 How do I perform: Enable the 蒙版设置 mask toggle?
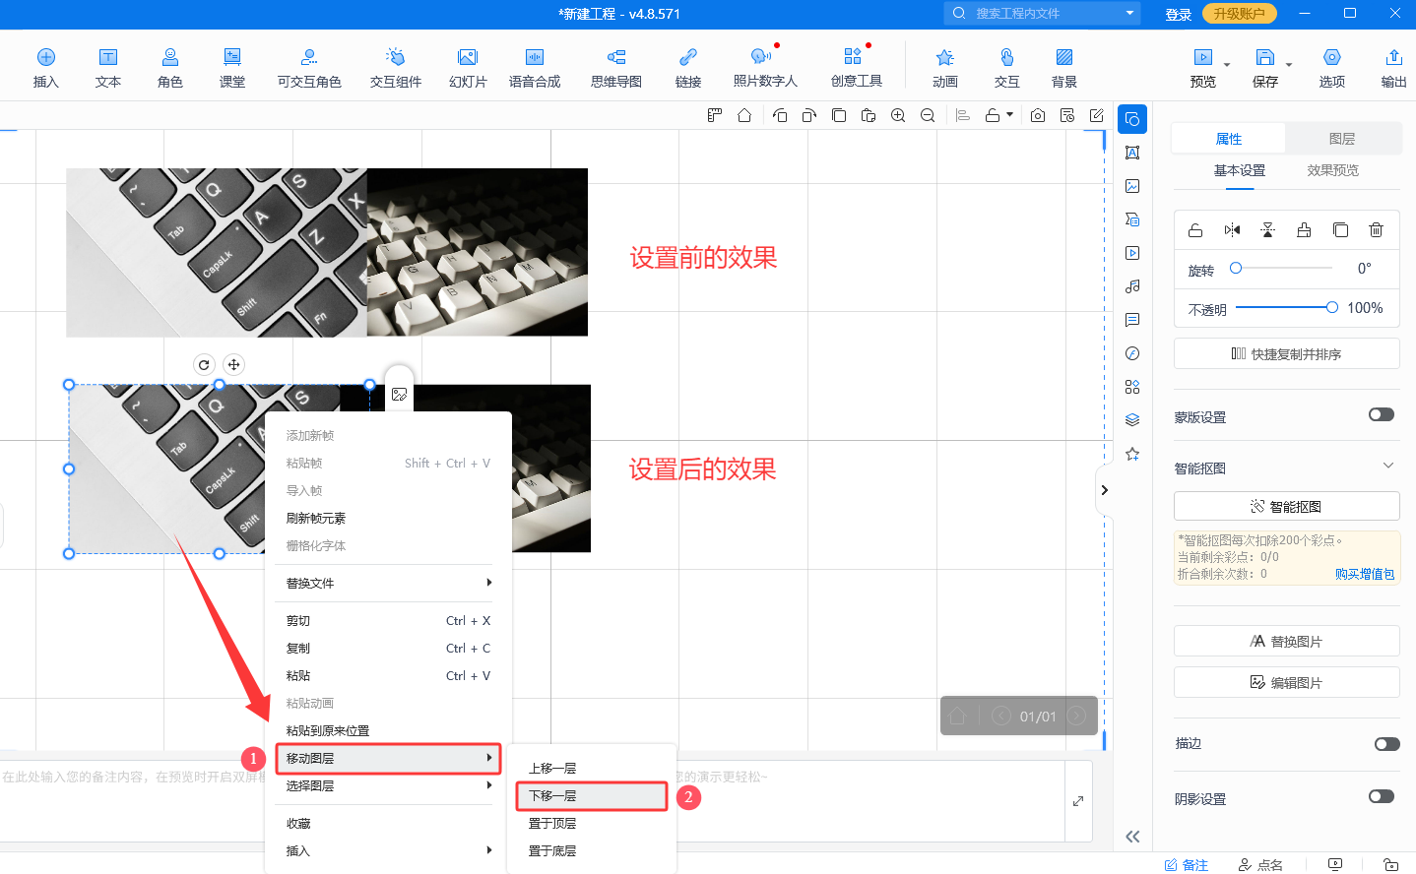[x=1381, y=414]
